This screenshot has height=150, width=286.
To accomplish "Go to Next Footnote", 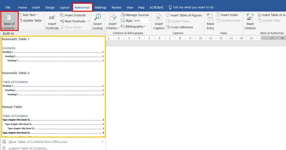I will (x=75, y=21).
